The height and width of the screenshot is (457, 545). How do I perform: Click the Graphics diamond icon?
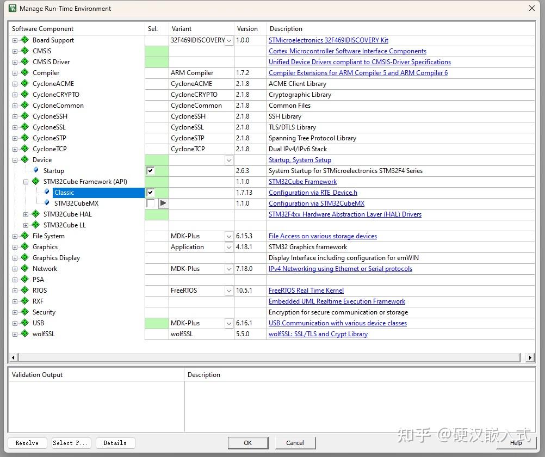pos(24,246)
